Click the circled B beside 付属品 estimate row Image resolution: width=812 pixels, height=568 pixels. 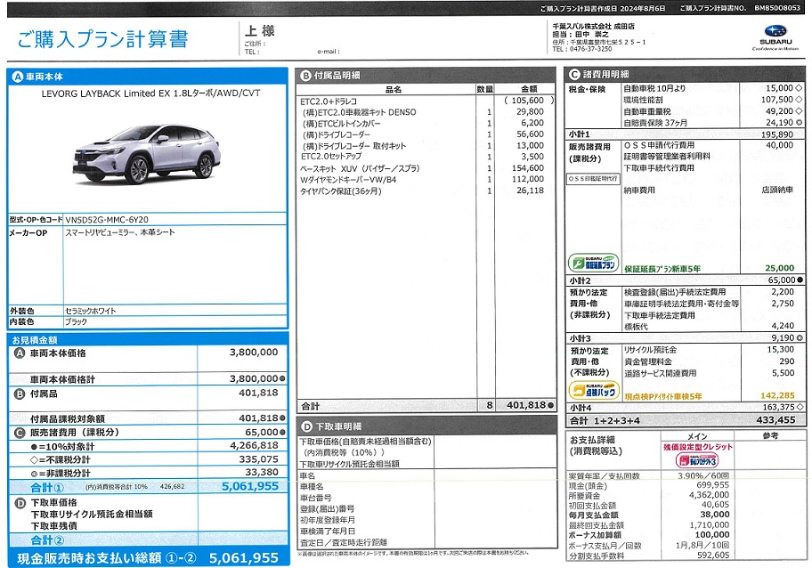[20, 394]
